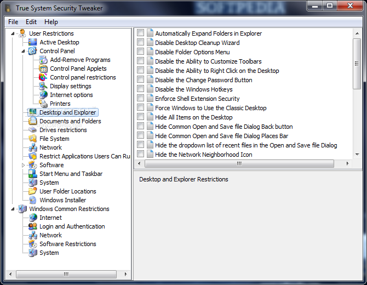Click the Documents and Folders icon
This screenshot has height=285, width=367.
(32, 121)
